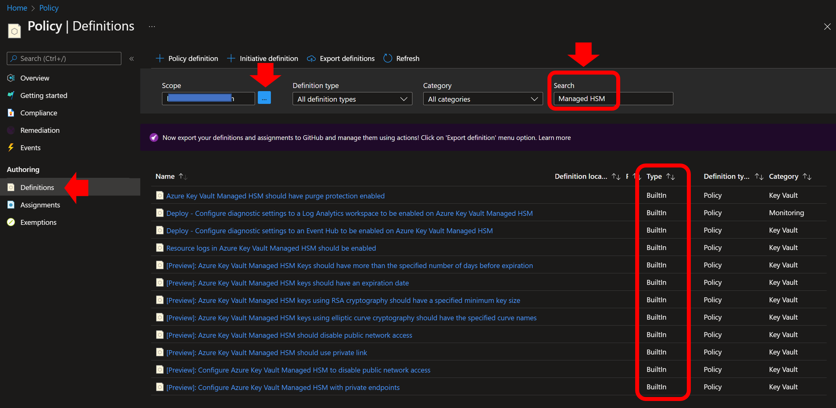The height and width of the screenshot is (408, 836).
Task: Click Policy breadcrumb link
Action: 49,8
